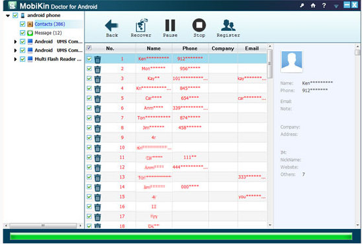362x244 pixels.
Task: Delete contact row 9 with trash icon
Action: pyautogui.click(x=98, y=138)
